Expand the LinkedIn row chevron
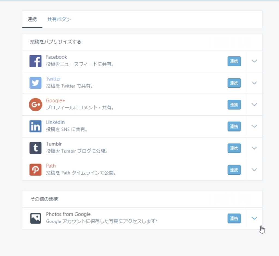 (x=254, y=126)
